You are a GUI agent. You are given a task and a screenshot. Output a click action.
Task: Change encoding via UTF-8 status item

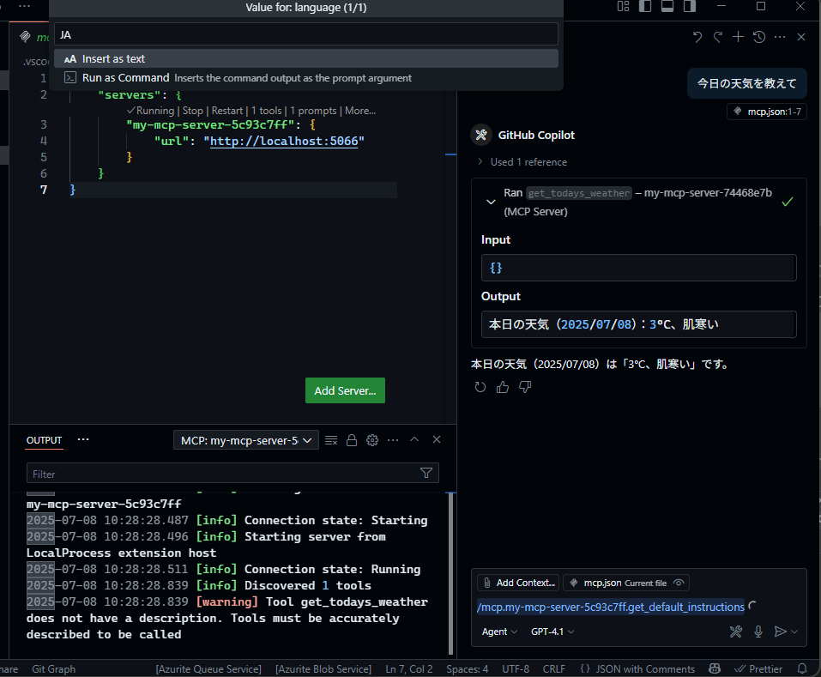(x=516, y=668)
